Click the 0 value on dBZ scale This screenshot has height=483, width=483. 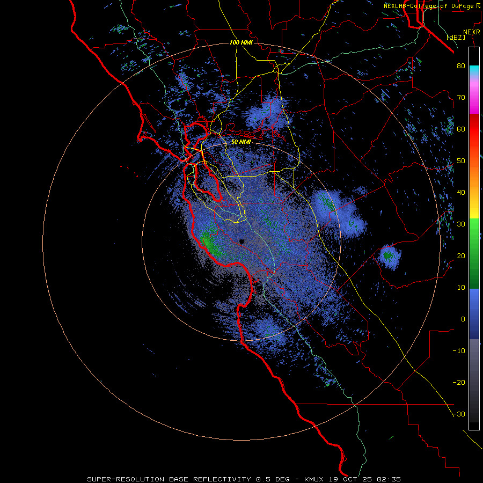point(463,319)
